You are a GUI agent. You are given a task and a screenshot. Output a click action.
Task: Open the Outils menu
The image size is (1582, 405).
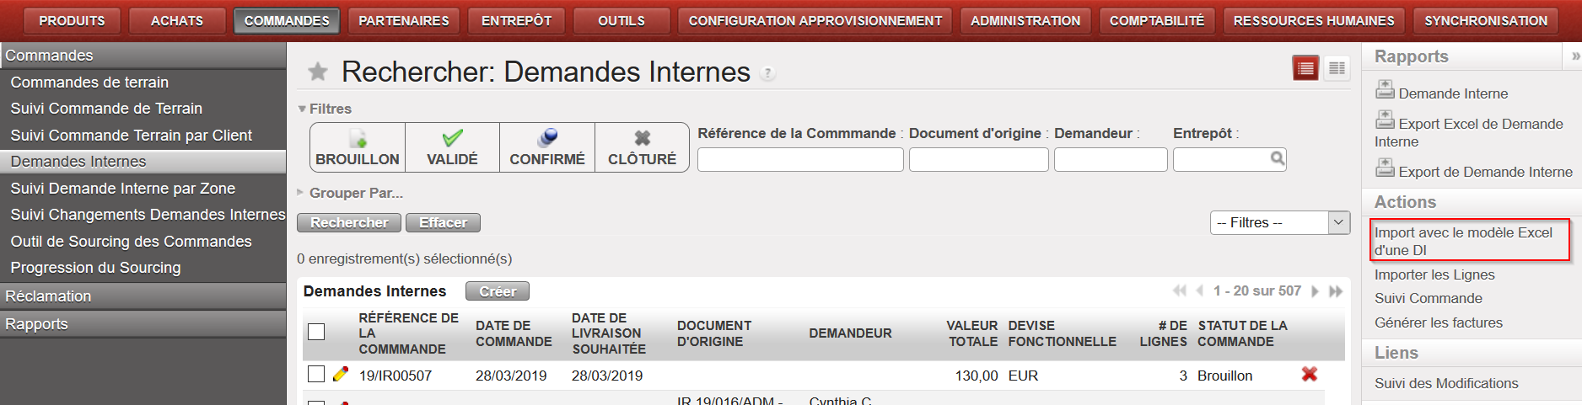tap(621, 20)
